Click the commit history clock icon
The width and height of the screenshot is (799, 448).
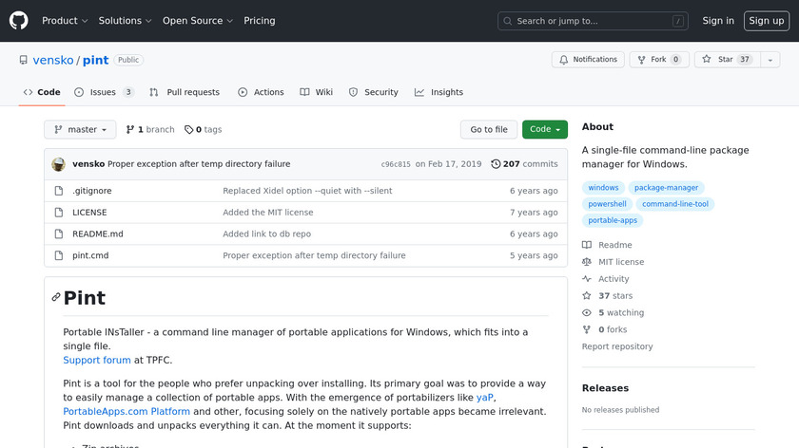(x=496, y=164)
